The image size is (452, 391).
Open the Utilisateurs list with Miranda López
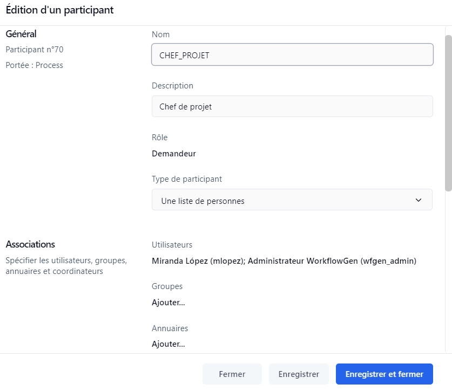coord(284,261)
